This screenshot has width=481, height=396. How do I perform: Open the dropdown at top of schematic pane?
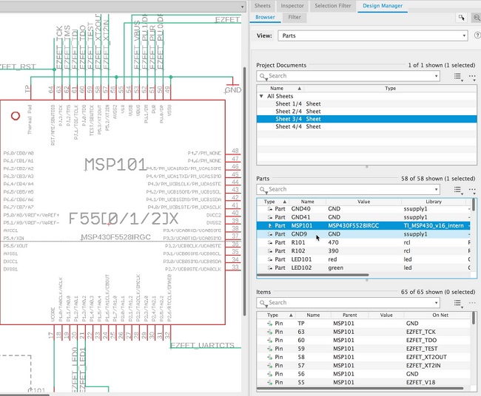tap(242, 7)
